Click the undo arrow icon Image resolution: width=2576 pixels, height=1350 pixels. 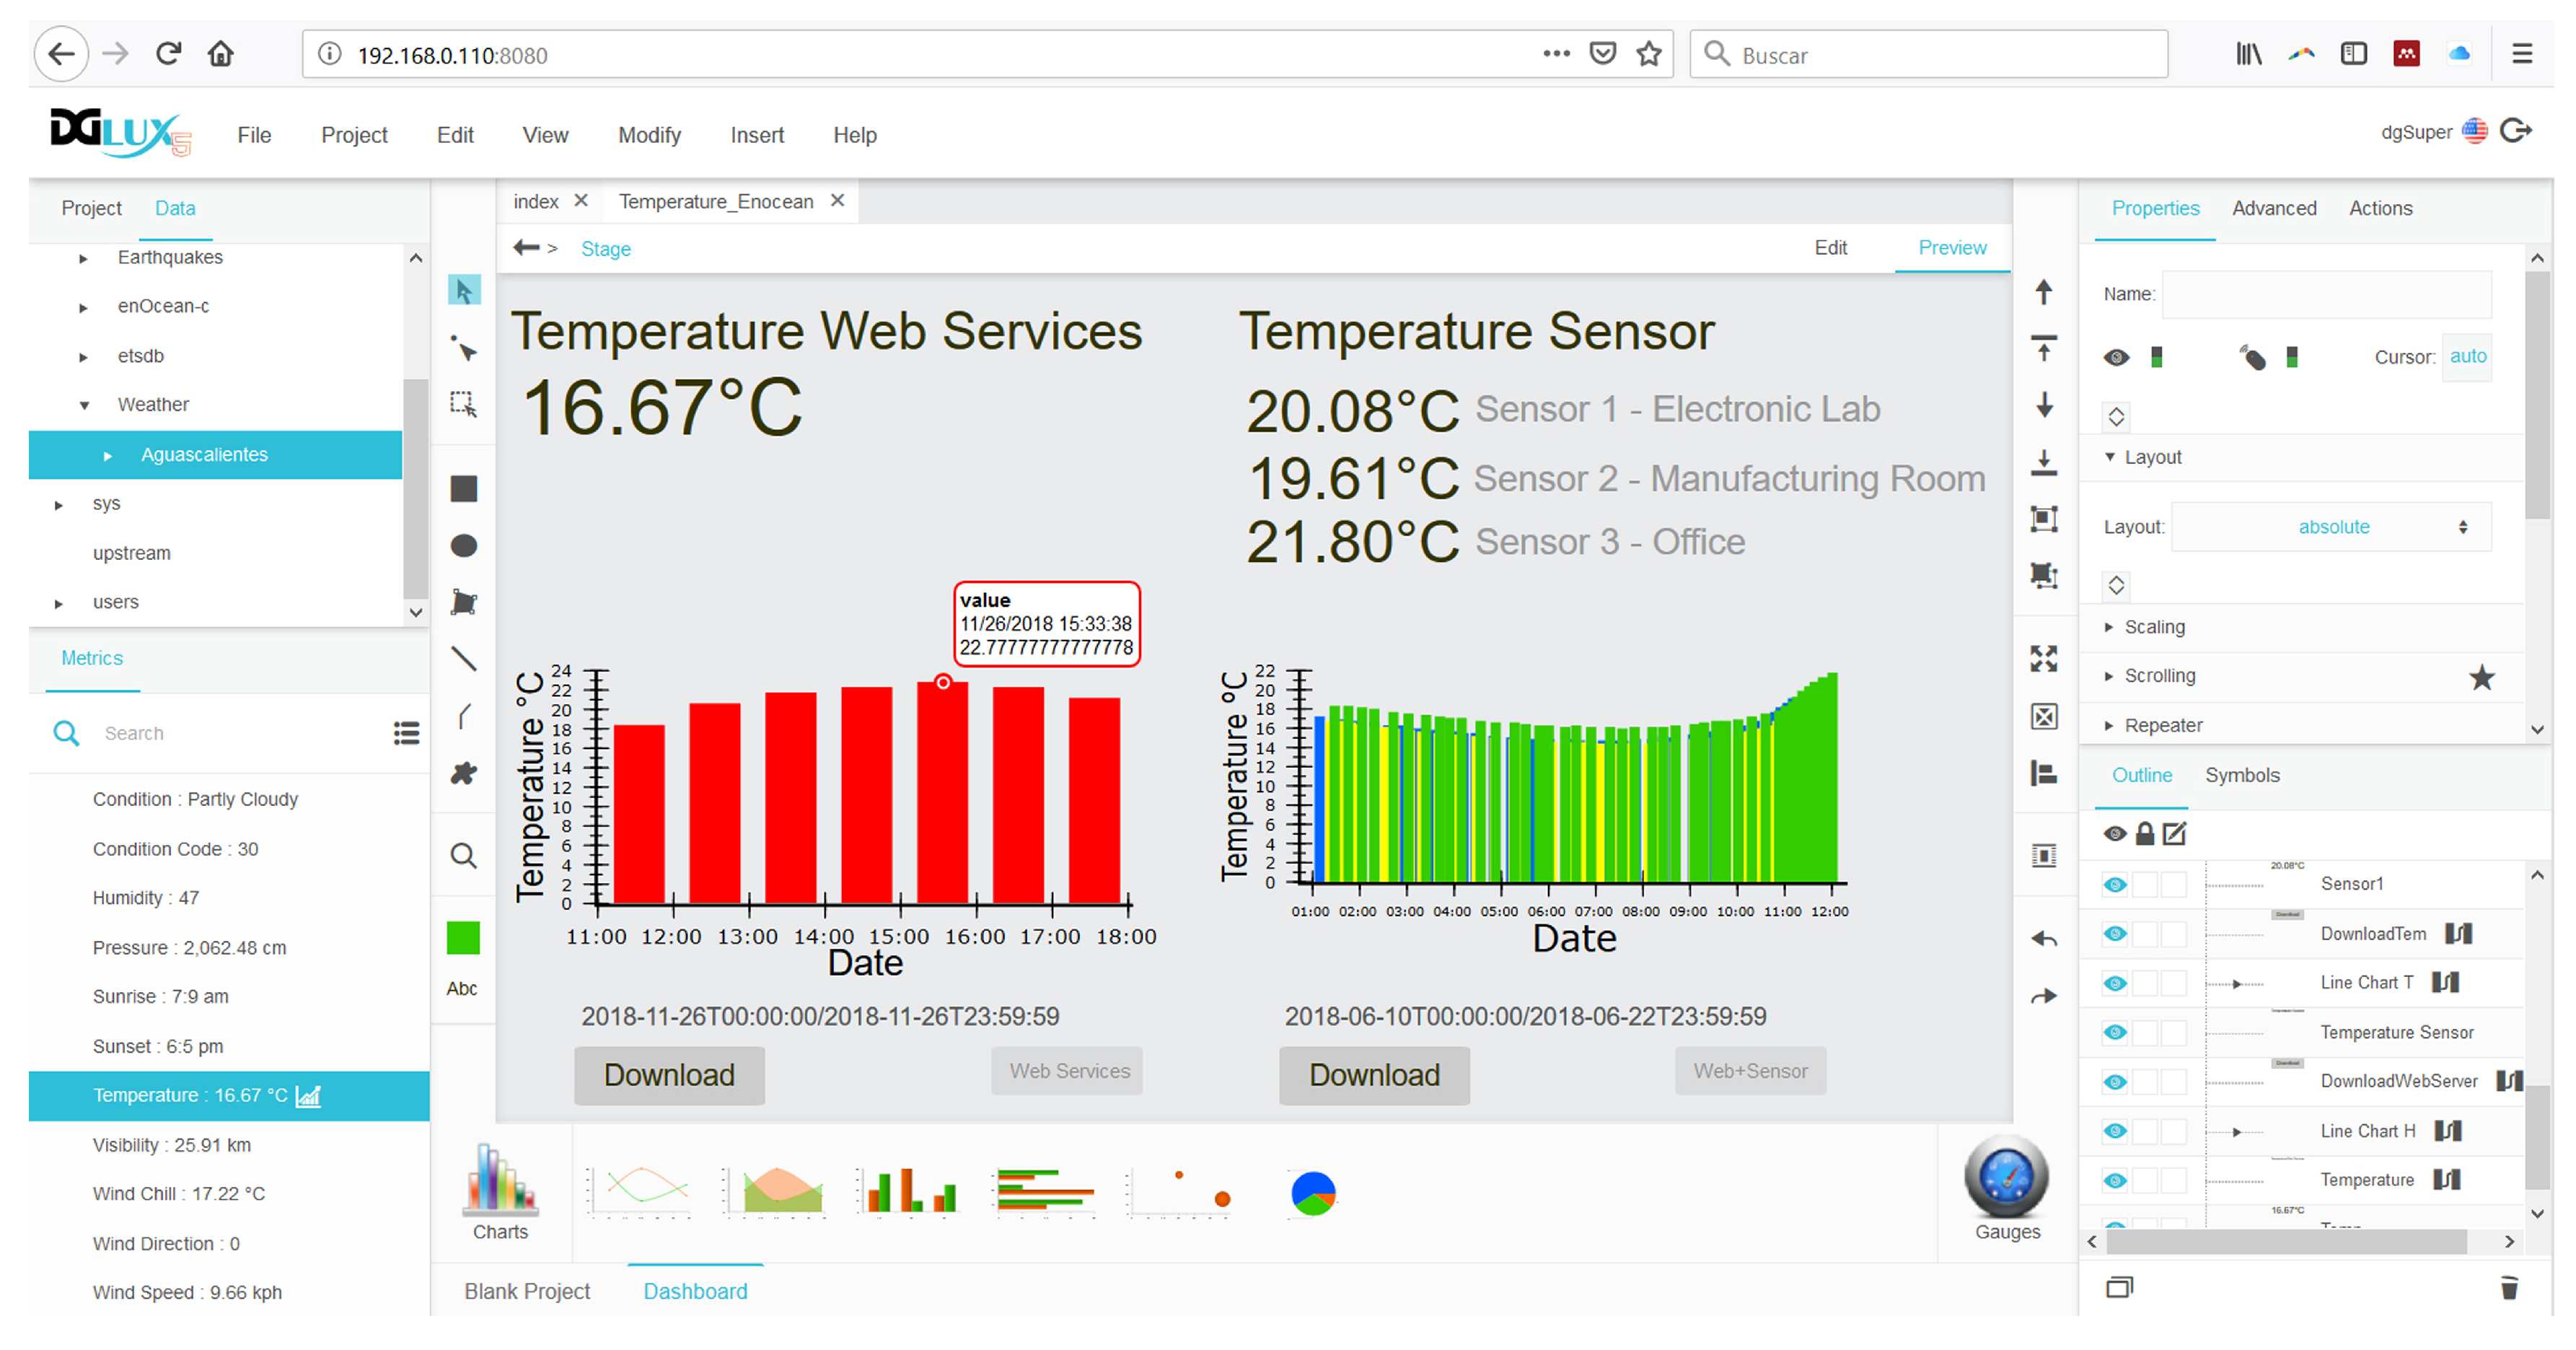click(2044, 939)
